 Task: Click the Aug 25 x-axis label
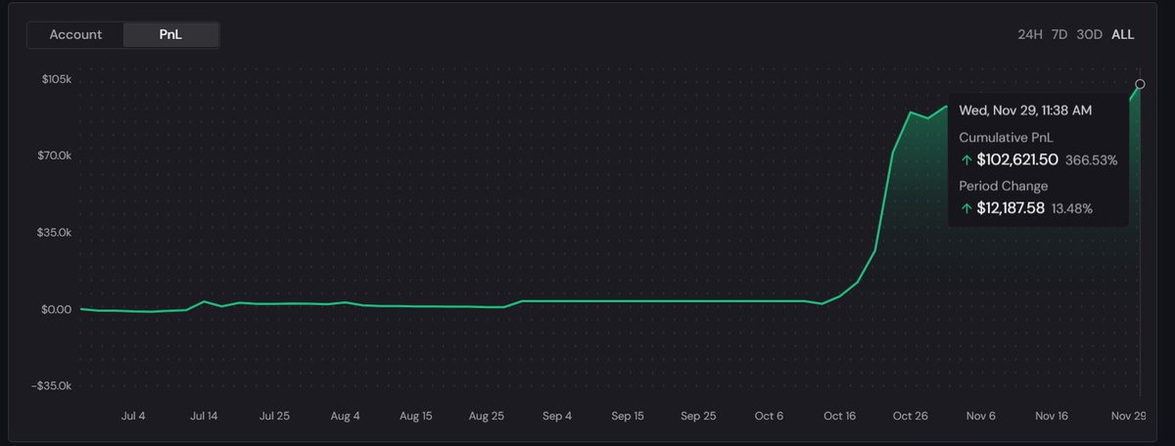pyautogui.click(x=487, y=416)
